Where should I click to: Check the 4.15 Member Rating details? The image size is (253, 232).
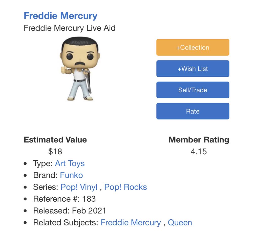[199, 152]
